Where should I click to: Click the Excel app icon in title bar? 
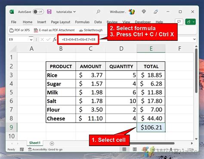click(x=12, y=12)
